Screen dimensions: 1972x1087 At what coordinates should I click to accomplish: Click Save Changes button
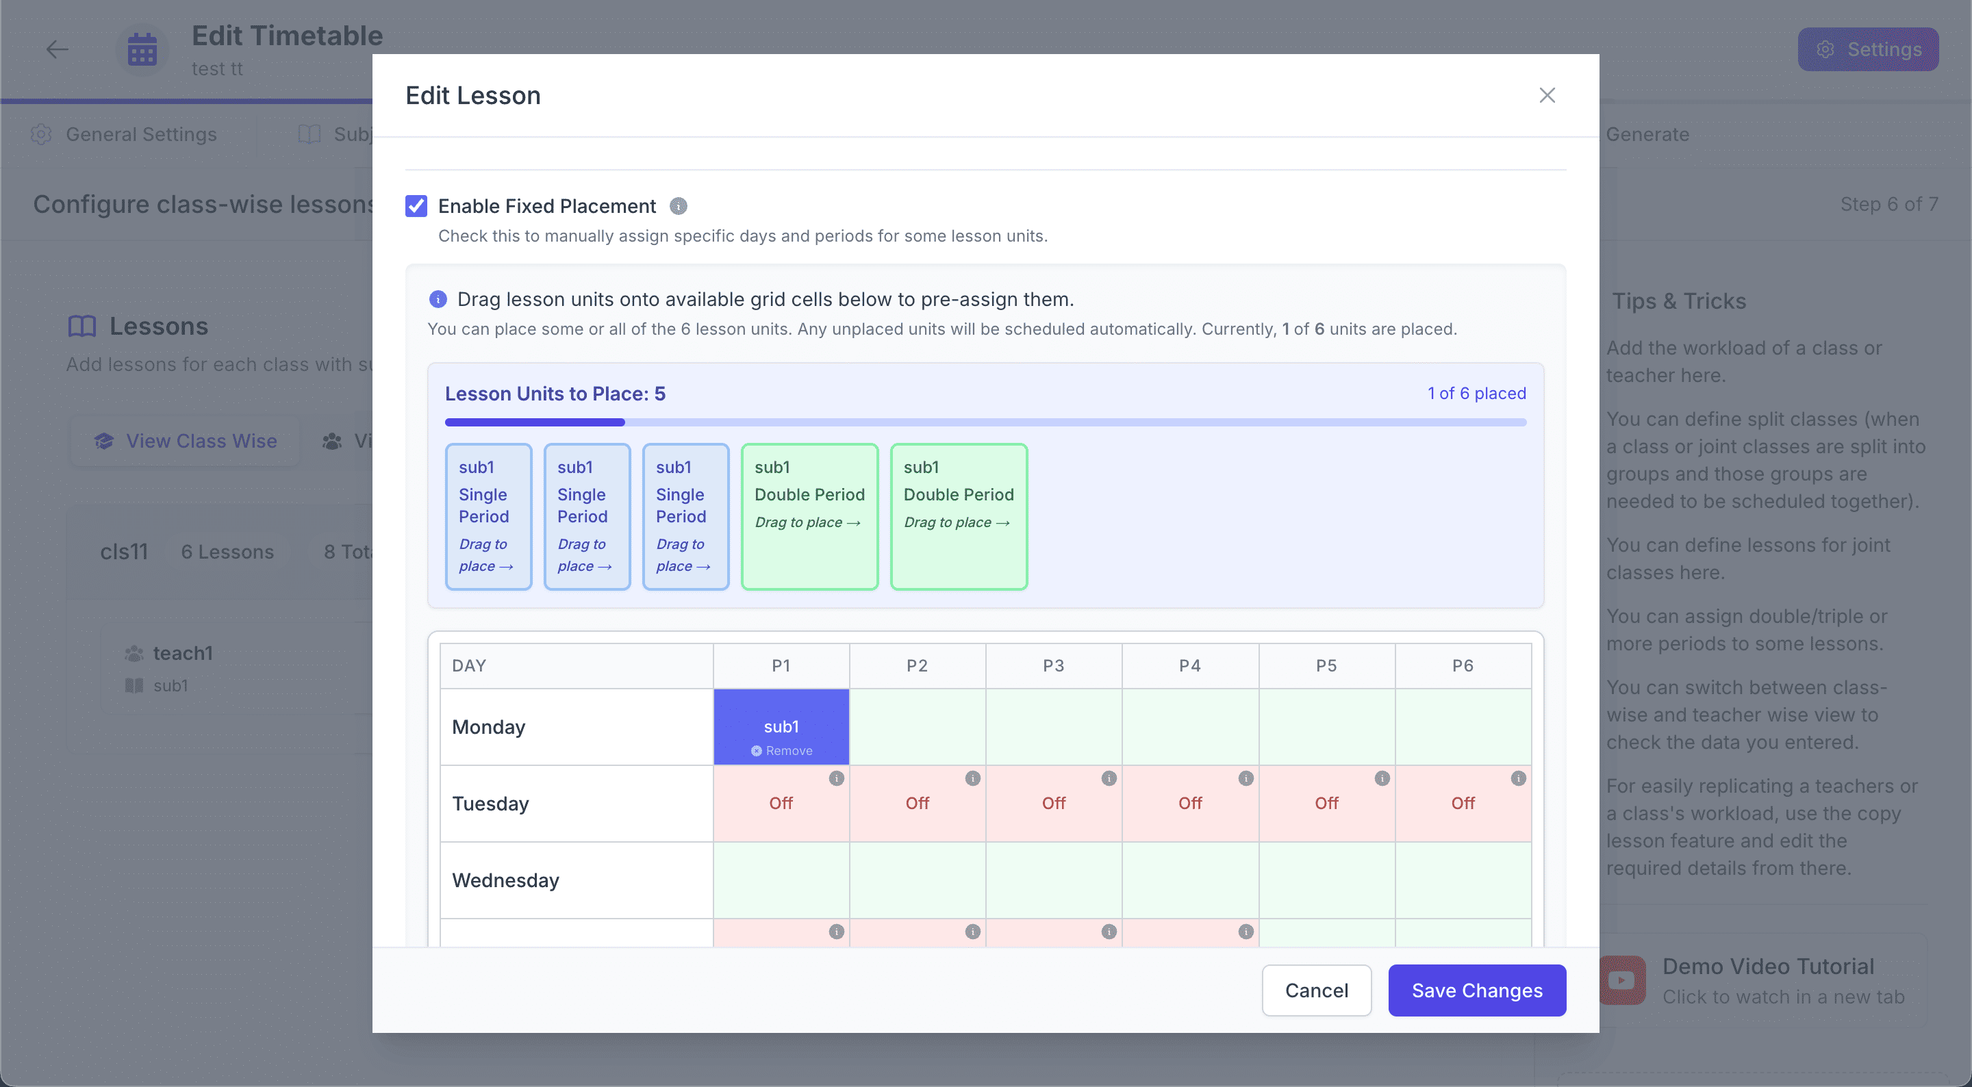(x=1478, y=990)
